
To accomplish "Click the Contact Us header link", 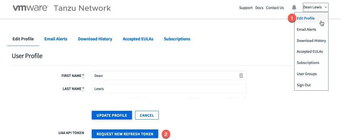I will click(275, 8).
